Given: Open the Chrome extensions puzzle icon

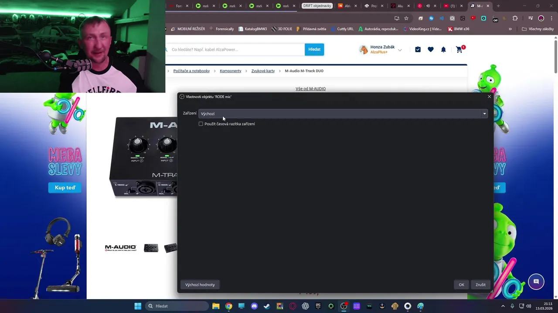Looking at the screenshot, I should point(515,18).
